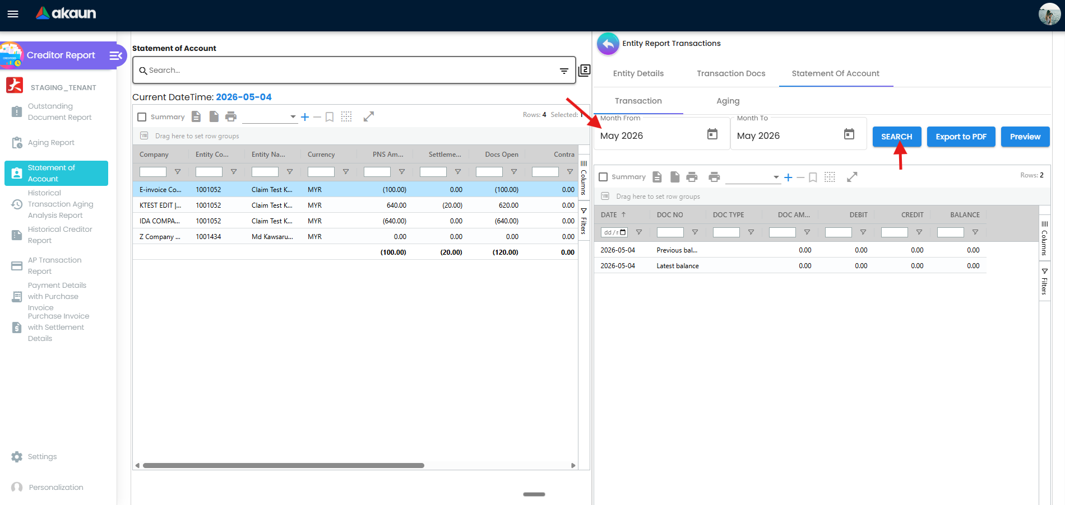Open the dropdown in right grid toolbar

[x=753, y=177]
